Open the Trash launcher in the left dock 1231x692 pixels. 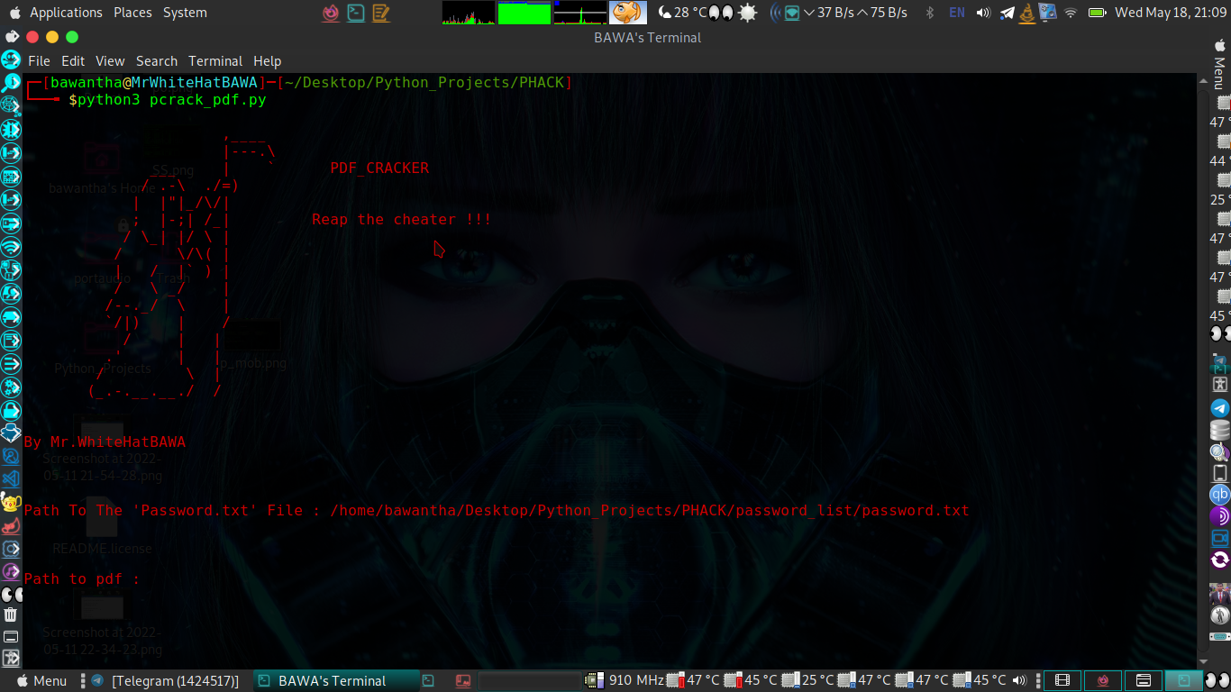(11, 615)
